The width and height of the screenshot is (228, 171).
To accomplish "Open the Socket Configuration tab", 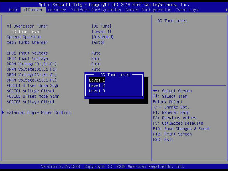I will coord(148,10).
